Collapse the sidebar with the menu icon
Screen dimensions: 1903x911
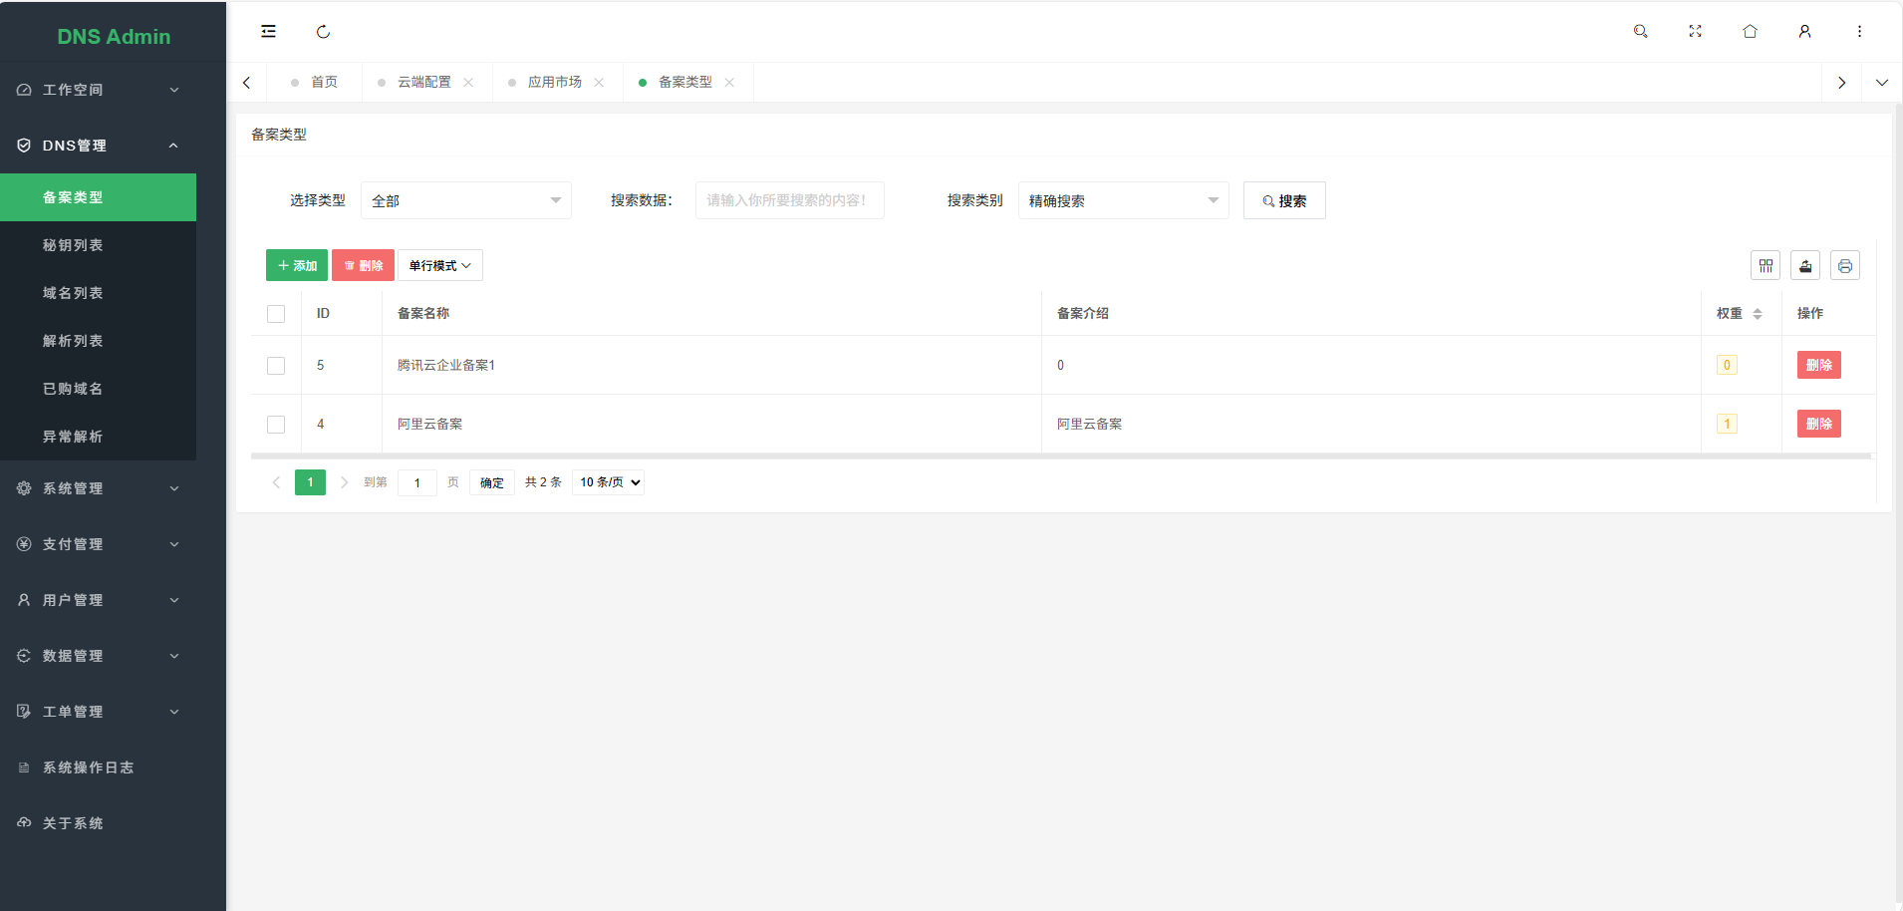click(x=268, y=32)
